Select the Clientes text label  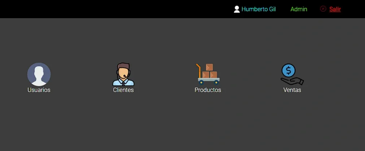tap(123, 90)
